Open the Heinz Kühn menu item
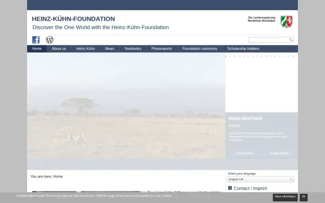The height and width of the screenshot is (203, 325). (86, 49)
